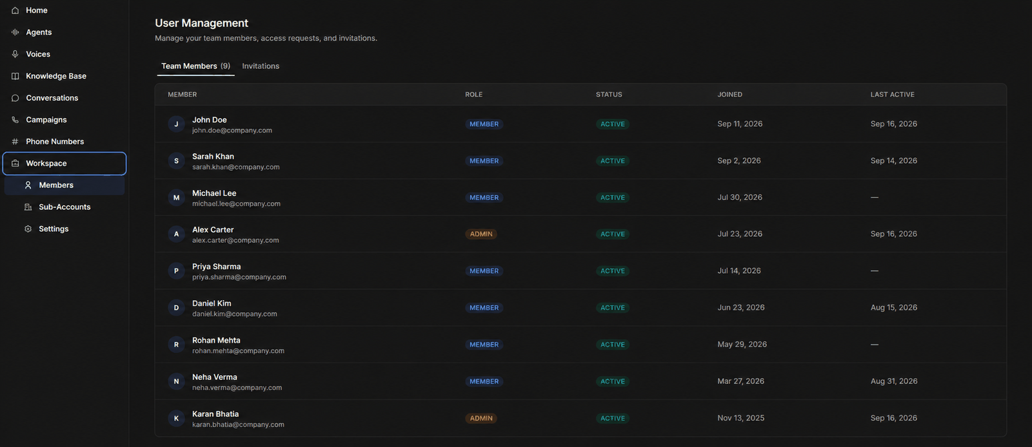Click Sarah Khan's S avatar

pos(176,161)
